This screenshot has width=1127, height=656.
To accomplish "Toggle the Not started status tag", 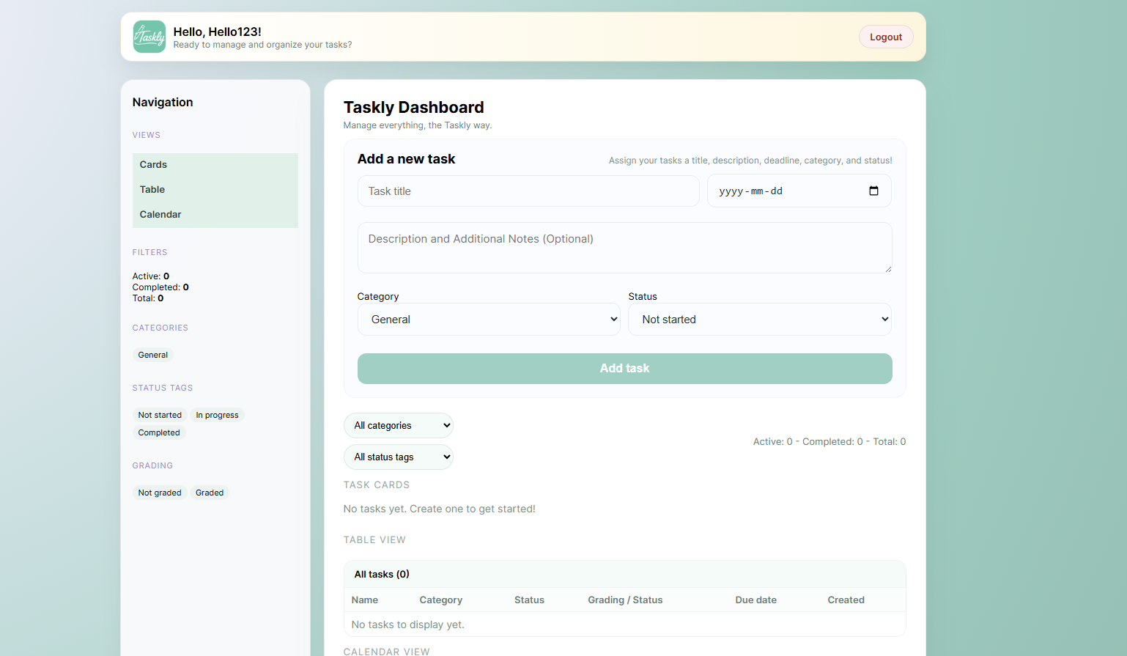I will 160,415.
